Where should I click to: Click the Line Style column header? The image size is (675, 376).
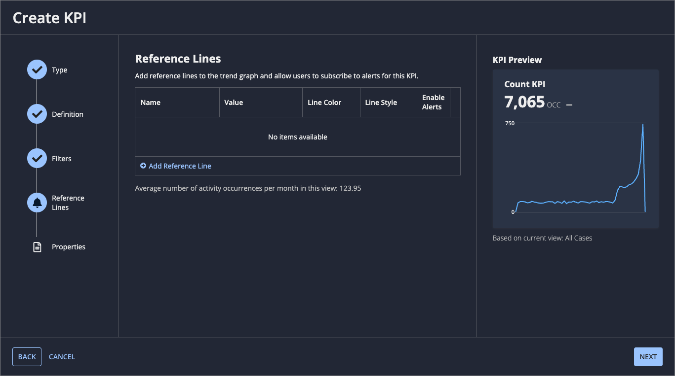[x=389, y=103]
